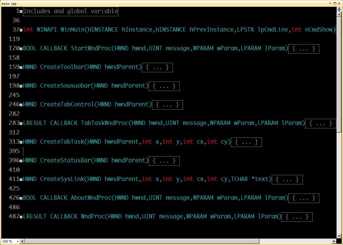Screen dimensions: 343x245
Task: Click the vertical scrollbar down arrow
Action: (x=339, y=236)
